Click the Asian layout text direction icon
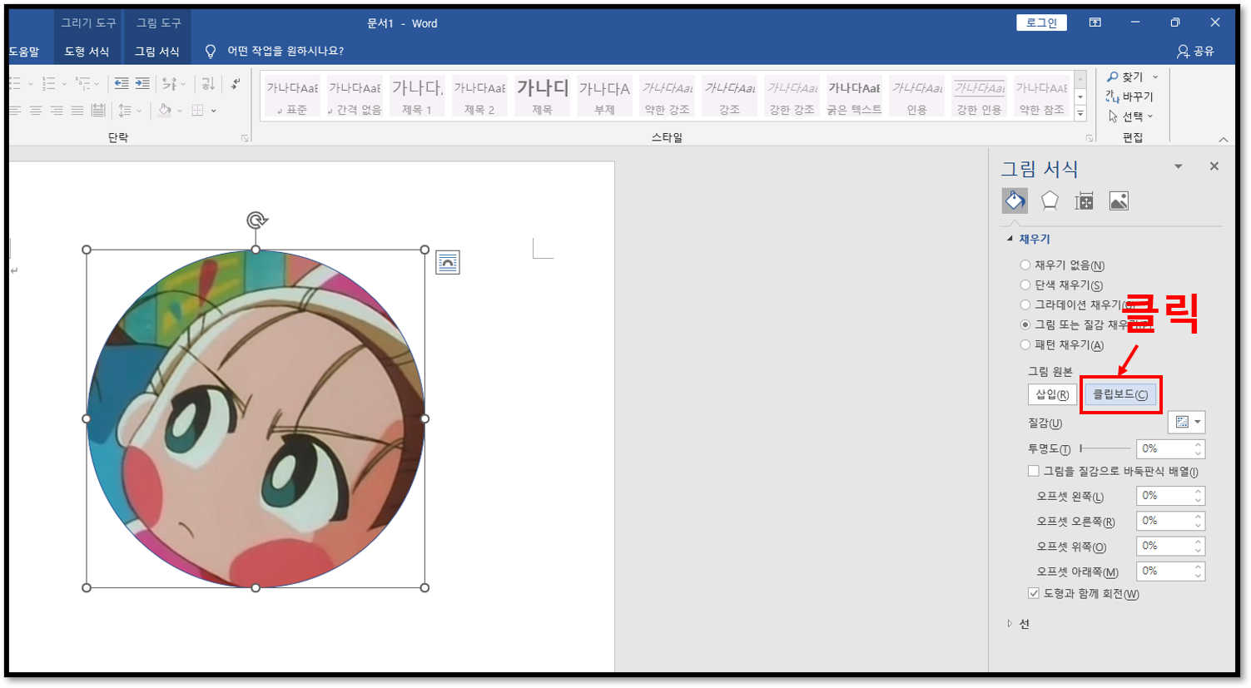This screenshot has width=1251, height=688. (169, 83)
